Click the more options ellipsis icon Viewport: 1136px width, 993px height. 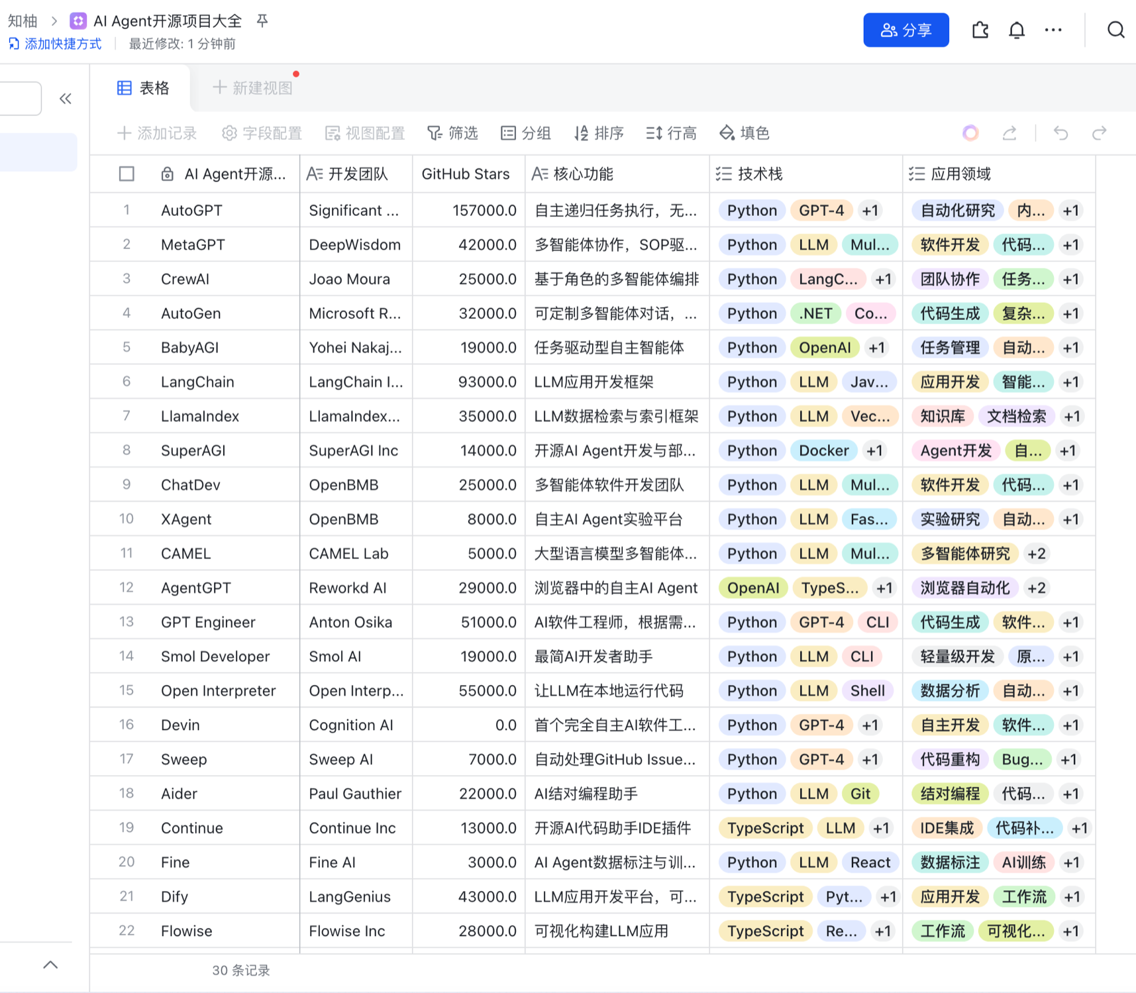point(1053,30)
